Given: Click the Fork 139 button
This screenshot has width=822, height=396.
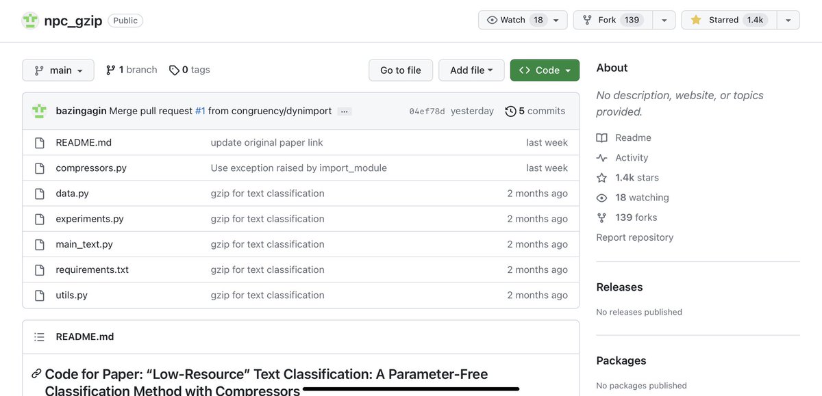Looking at the screenshot, I should click(613, 20).
